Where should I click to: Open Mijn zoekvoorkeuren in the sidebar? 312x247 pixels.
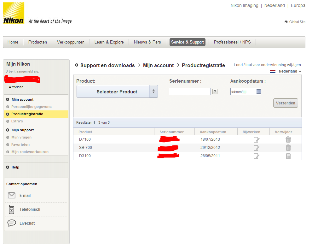(x=30, y=152)
